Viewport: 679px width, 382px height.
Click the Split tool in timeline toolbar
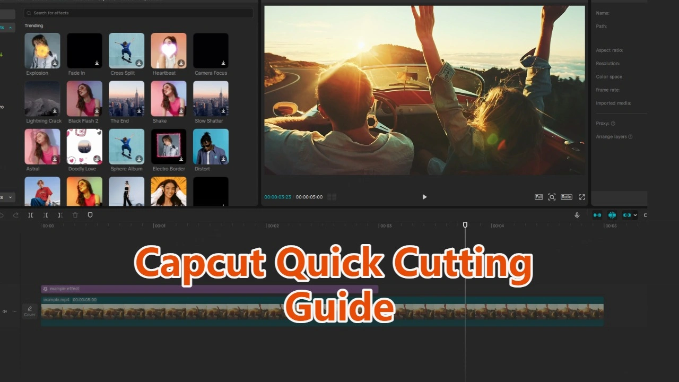(31, 215)
